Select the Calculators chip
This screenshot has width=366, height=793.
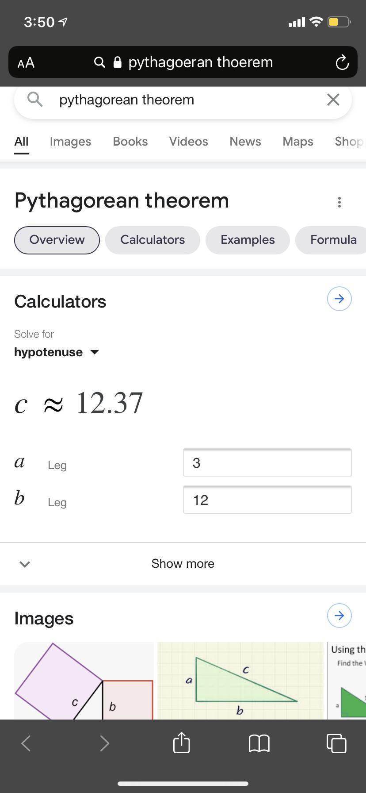[x=152, y=240]
